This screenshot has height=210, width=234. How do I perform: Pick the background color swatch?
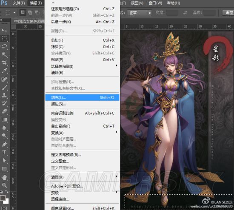pyautogui.click(x=6, y=201)
